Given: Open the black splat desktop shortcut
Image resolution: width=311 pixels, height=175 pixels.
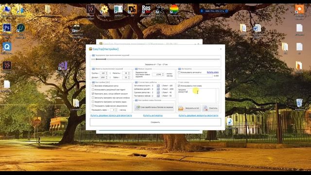Looking at the screenshot, I should click(x=160, y=9).
